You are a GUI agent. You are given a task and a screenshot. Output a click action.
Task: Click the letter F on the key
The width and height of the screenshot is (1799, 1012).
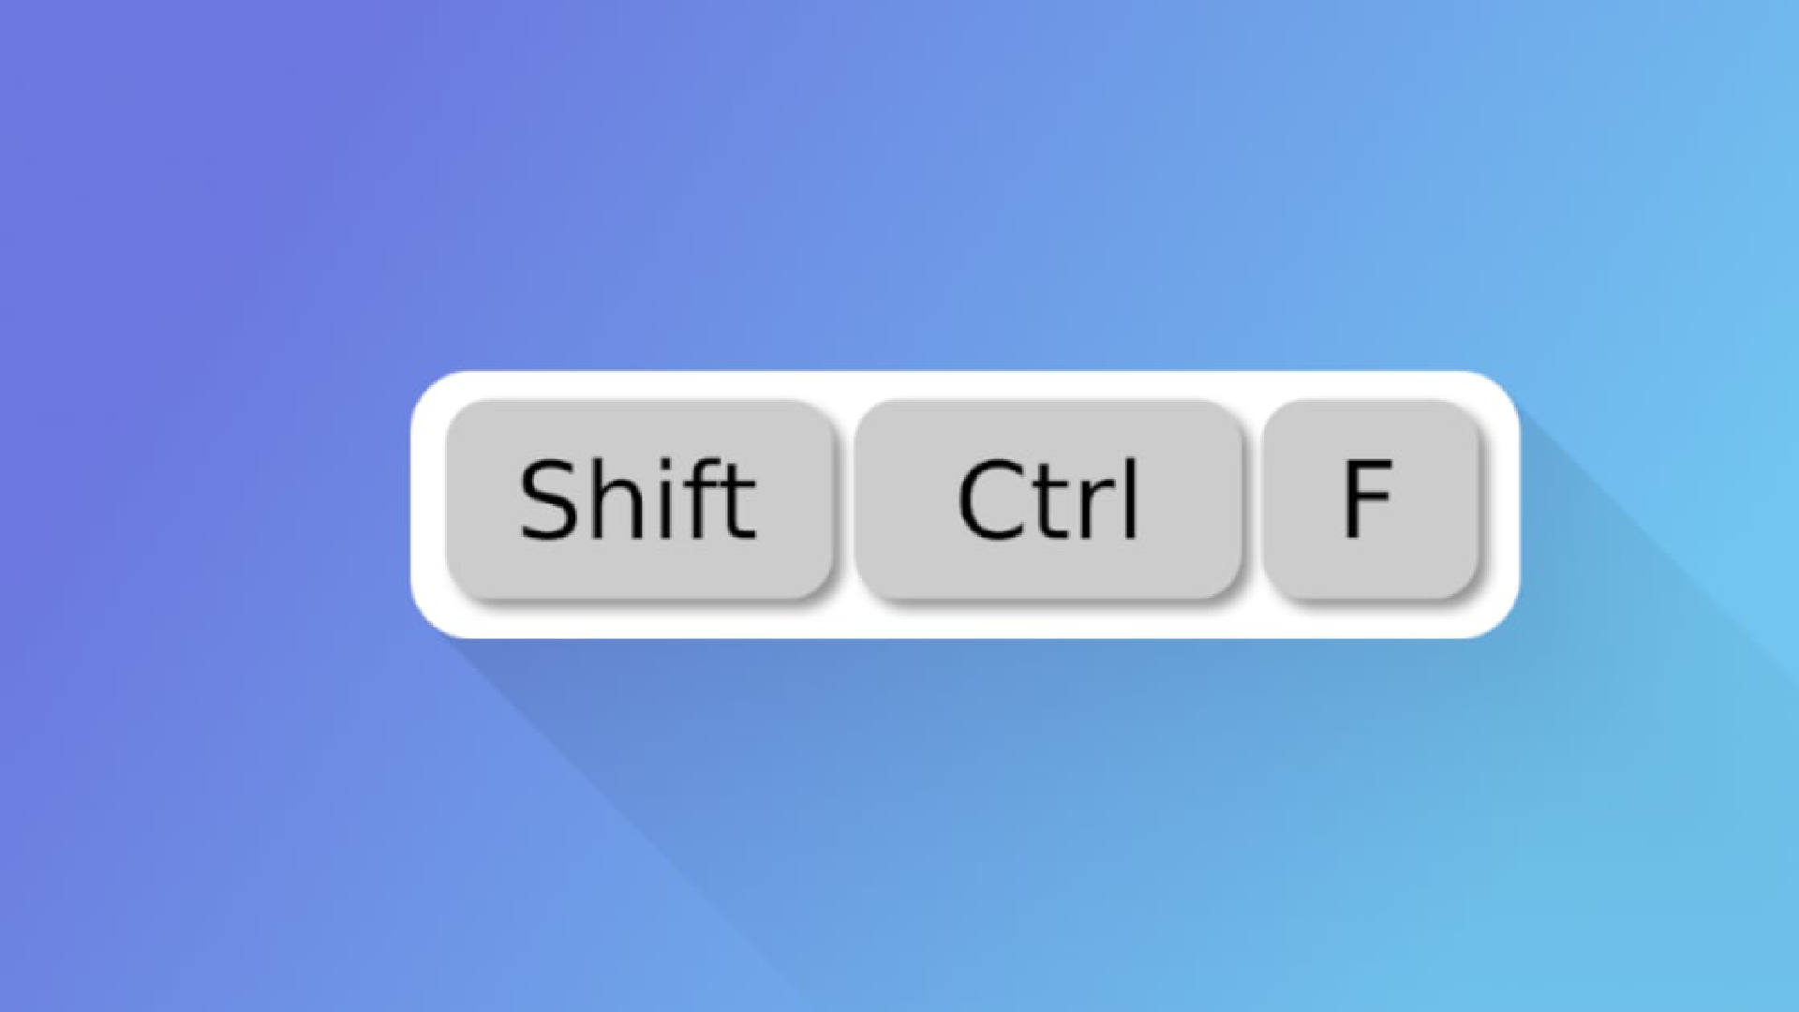pyautogui.click(x=1367, y=499)
